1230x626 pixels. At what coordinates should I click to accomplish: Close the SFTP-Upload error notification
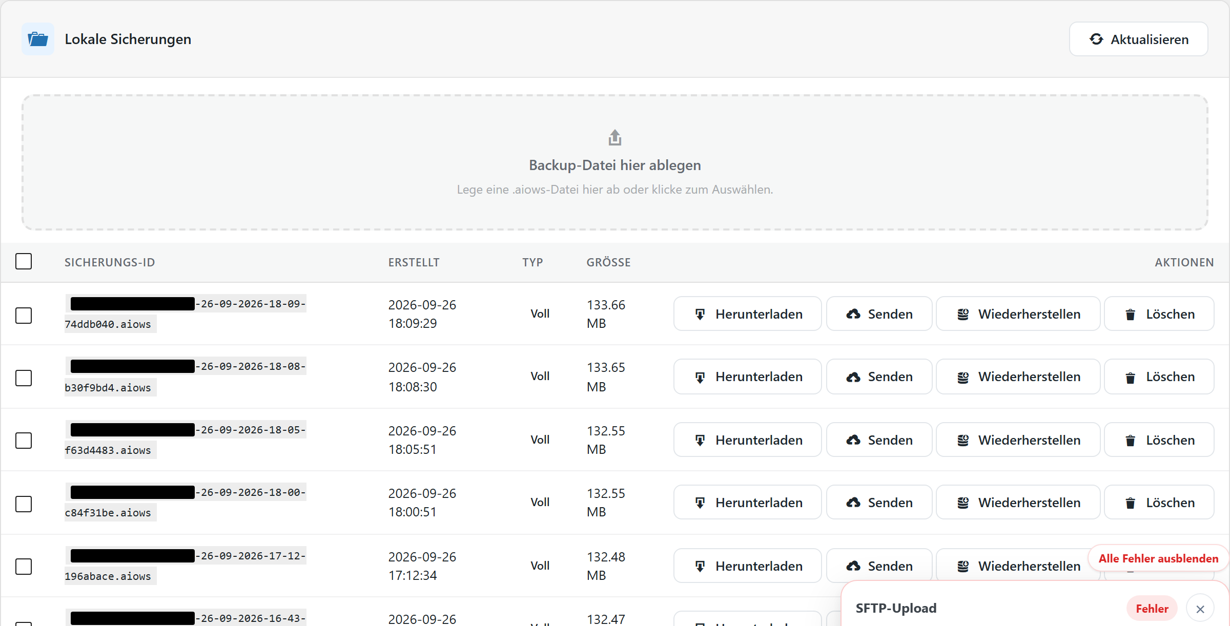pyautogui.click(x=1200, y=609)
